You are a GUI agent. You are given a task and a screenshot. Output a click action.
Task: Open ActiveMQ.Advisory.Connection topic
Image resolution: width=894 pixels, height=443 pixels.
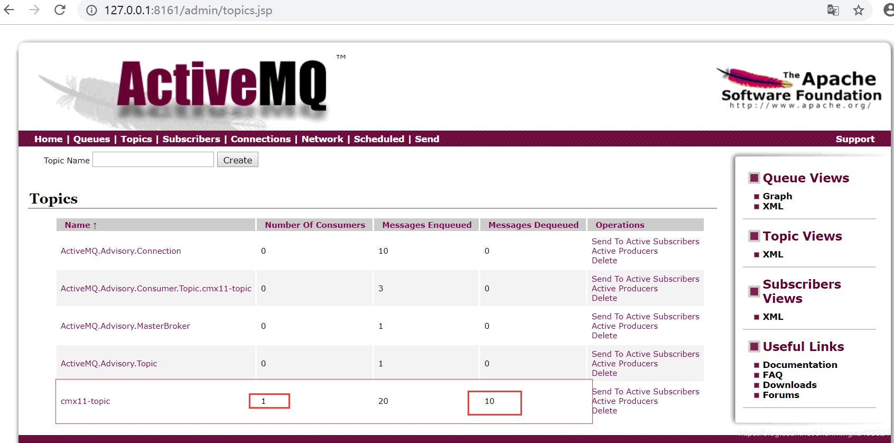tap(121, 251)
